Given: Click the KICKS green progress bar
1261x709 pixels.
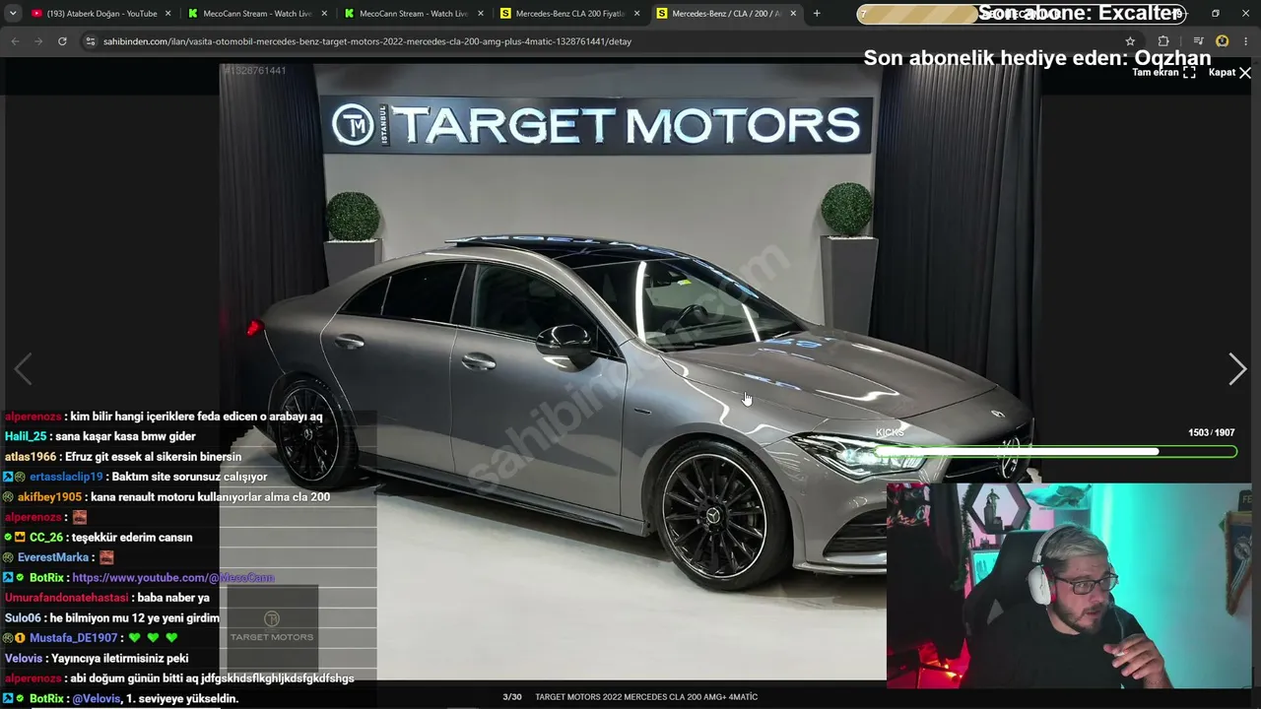Looking at the screenshot, I should (1055, 452).
